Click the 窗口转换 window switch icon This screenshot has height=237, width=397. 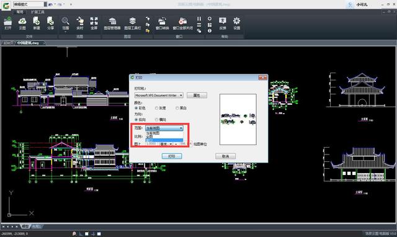click(x=163, y=23)
